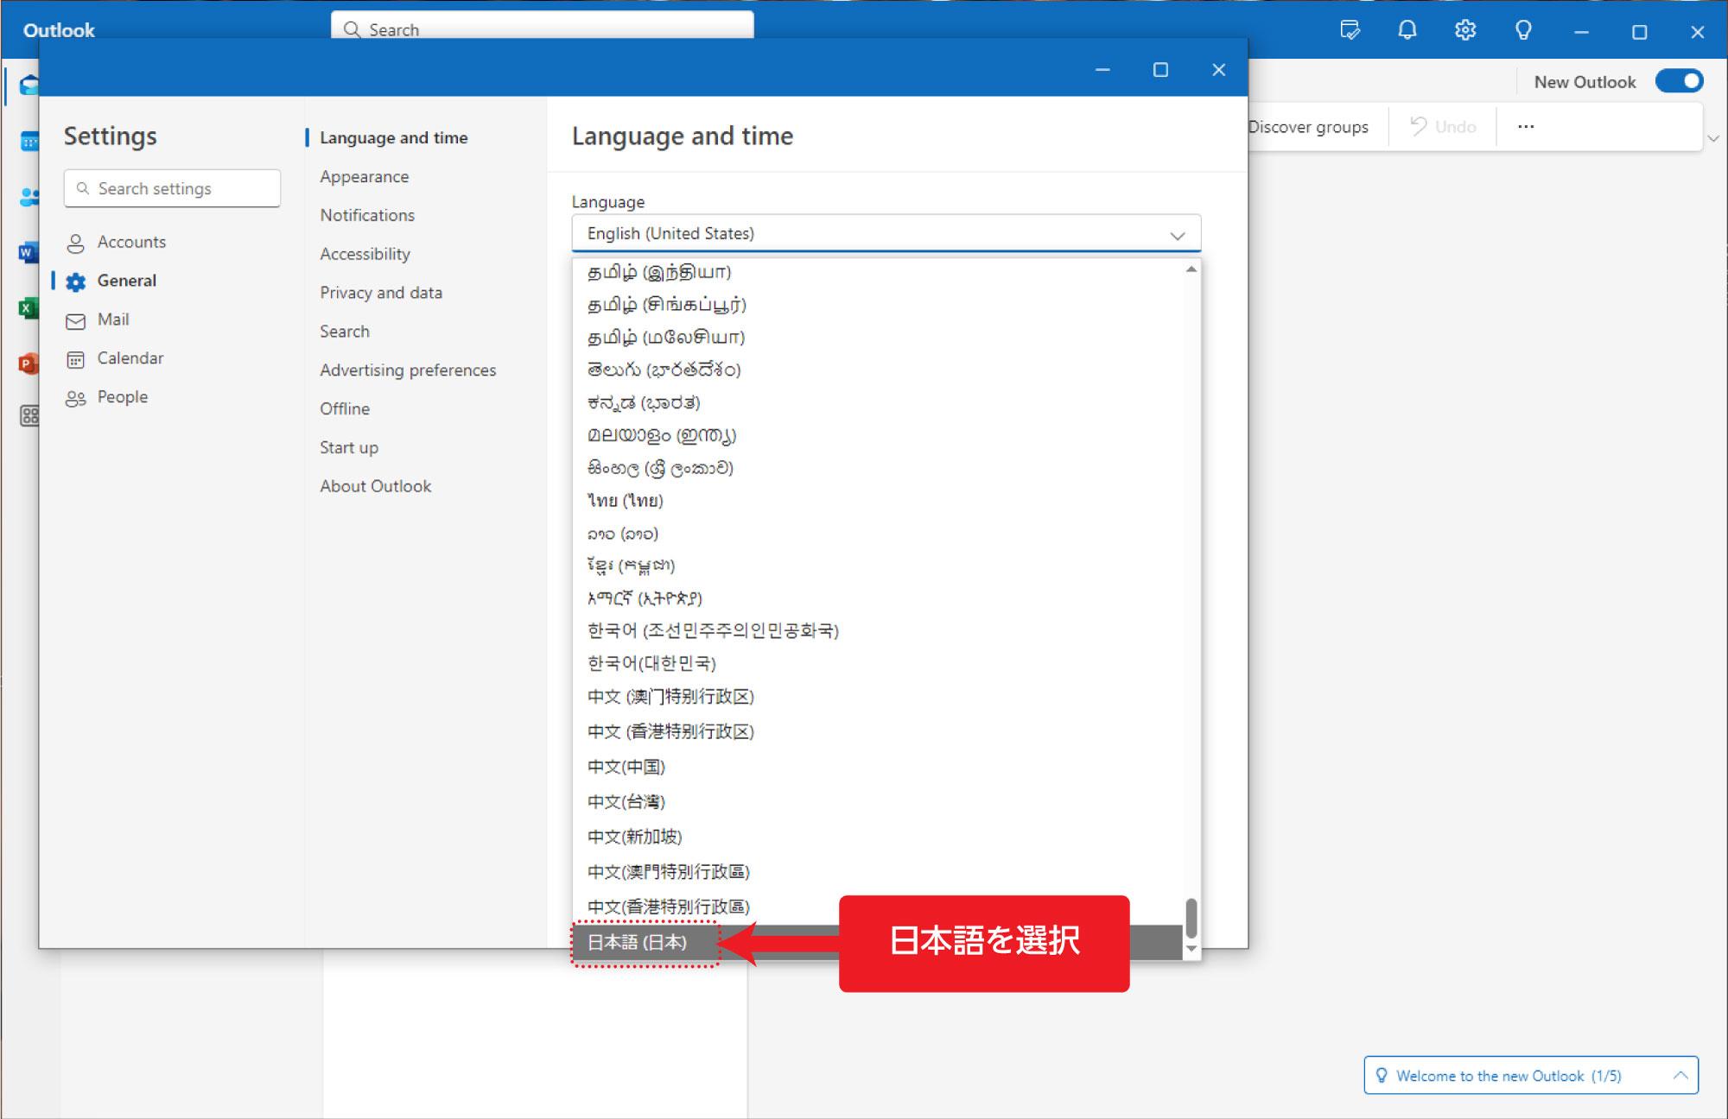Select 中文(台灣) in the language list
Viewport: 1728px width, 1119px height.
point(626,801)
